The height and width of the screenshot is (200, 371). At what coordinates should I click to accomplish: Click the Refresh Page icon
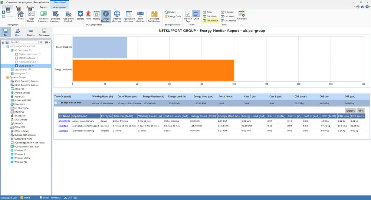click(x=188, y=17)
